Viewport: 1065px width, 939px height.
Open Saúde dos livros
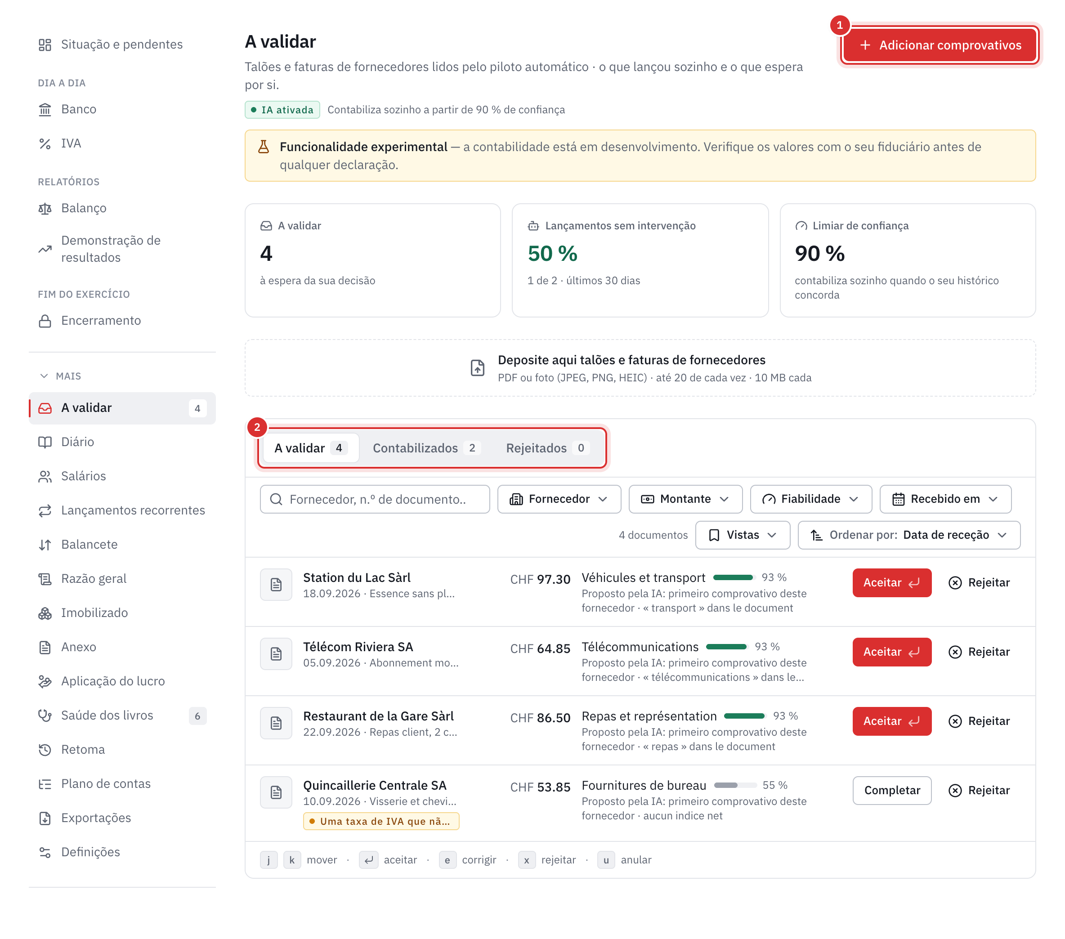pos(122,715)
